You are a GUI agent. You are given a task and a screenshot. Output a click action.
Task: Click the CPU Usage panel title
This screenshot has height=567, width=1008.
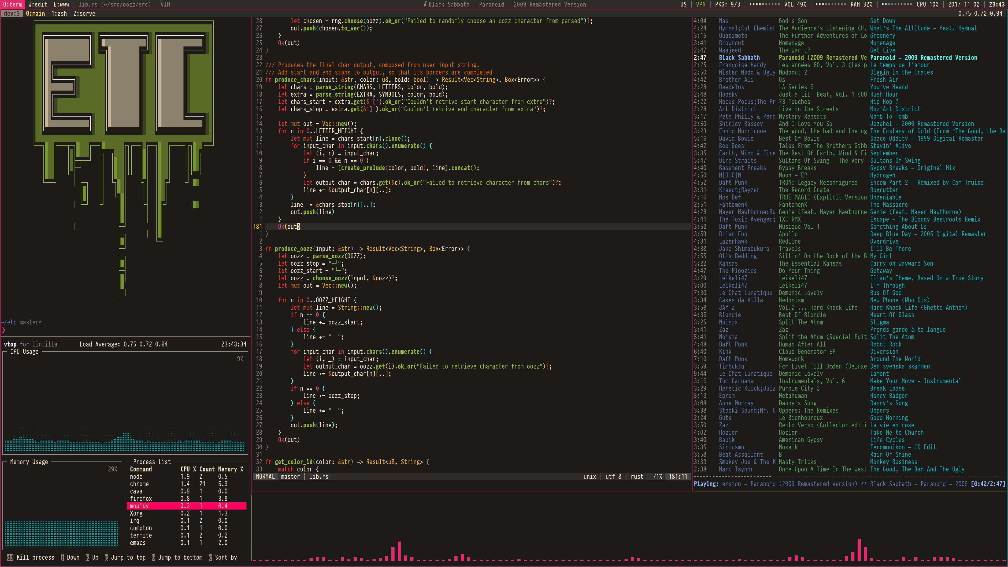pyautogui.click(x=24, y=351)
